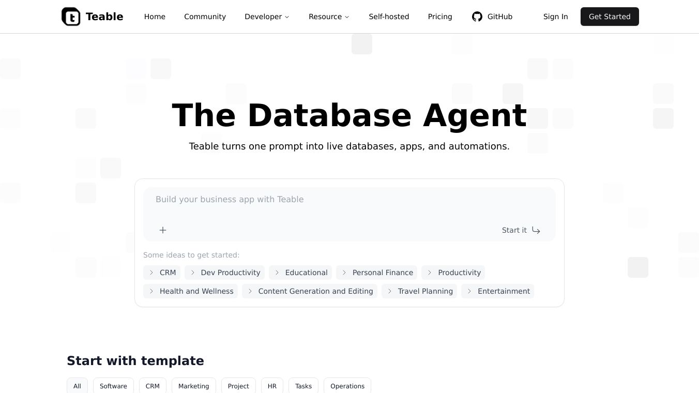Click the Sign In link

[x=555, y=17]
